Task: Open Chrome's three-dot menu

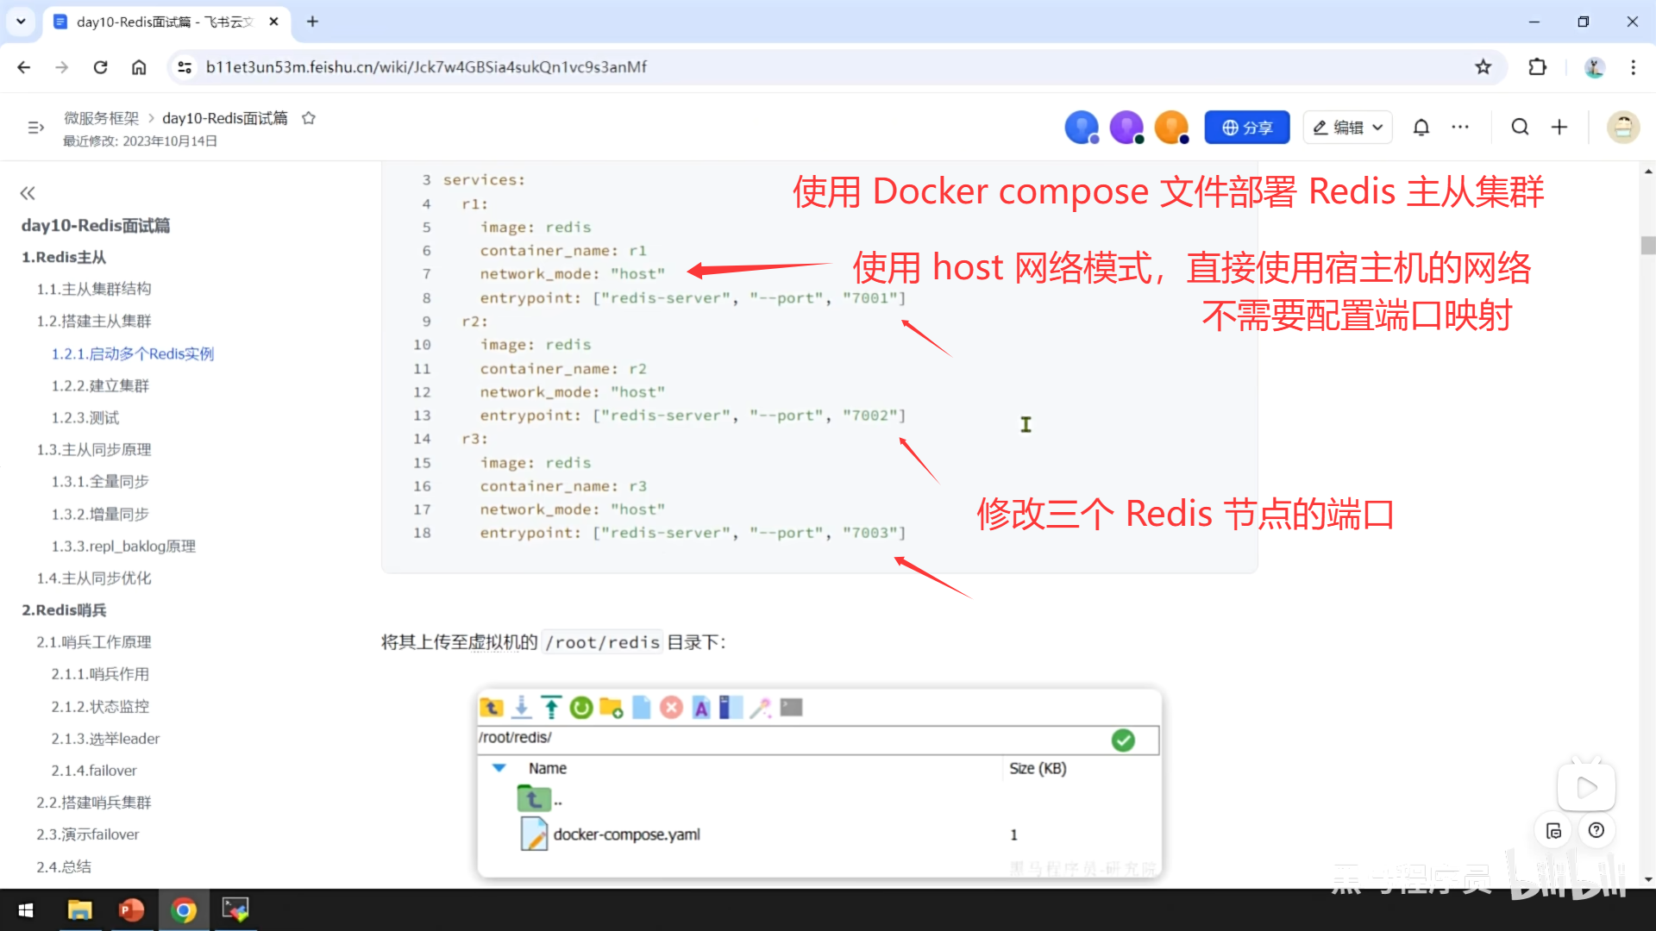Action: (1633, 67)
